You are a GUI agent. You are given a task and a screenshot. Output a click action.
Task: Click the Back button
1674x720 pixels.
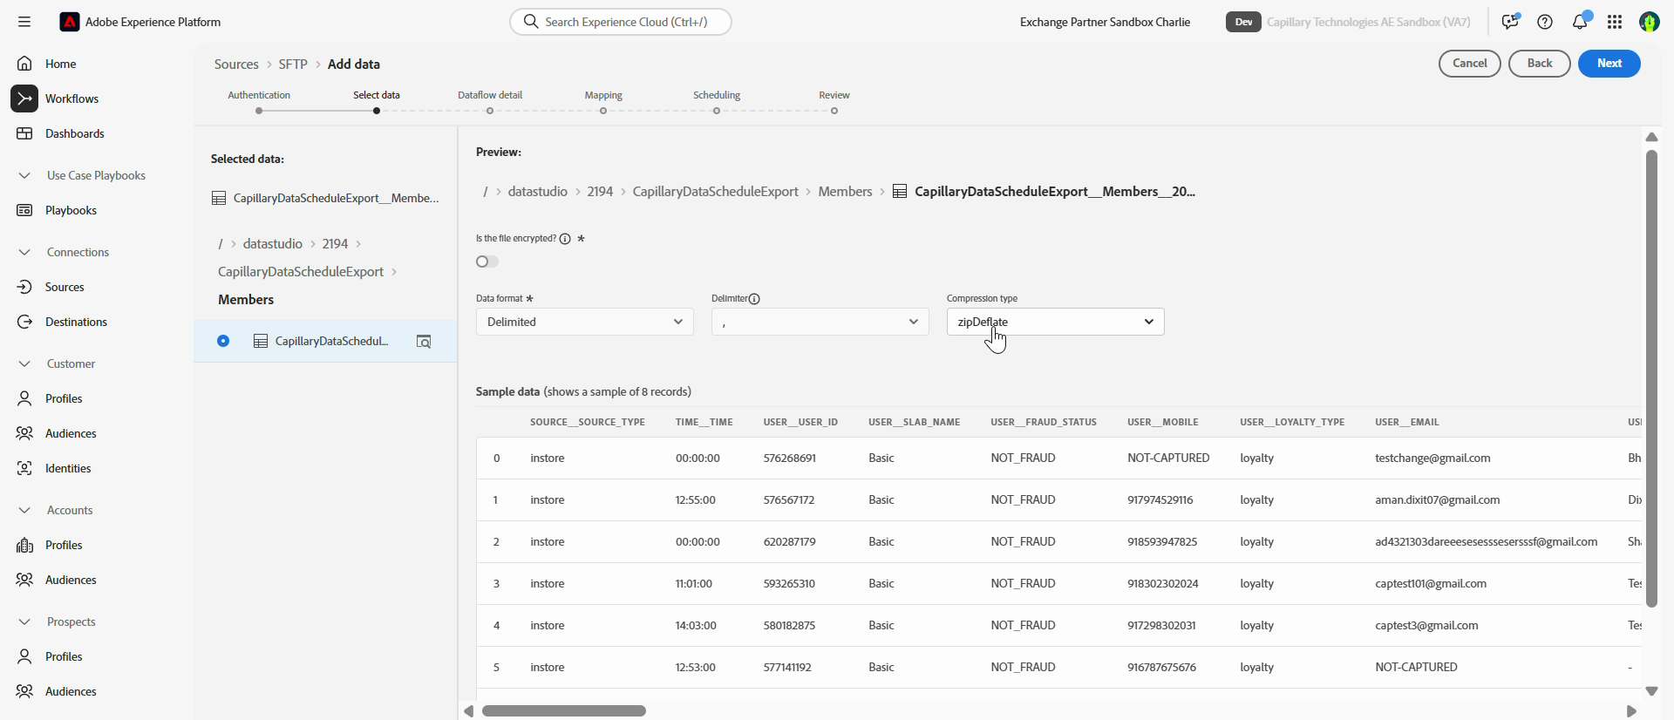1540,64
